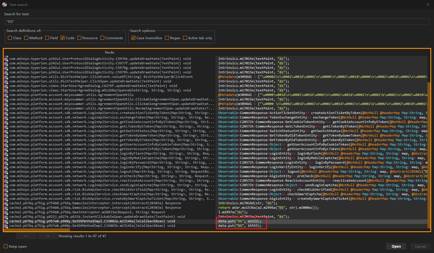434x253 pixels.
Task: Click method icon of getTokenByGameToken row
Action: coord(6,136)
